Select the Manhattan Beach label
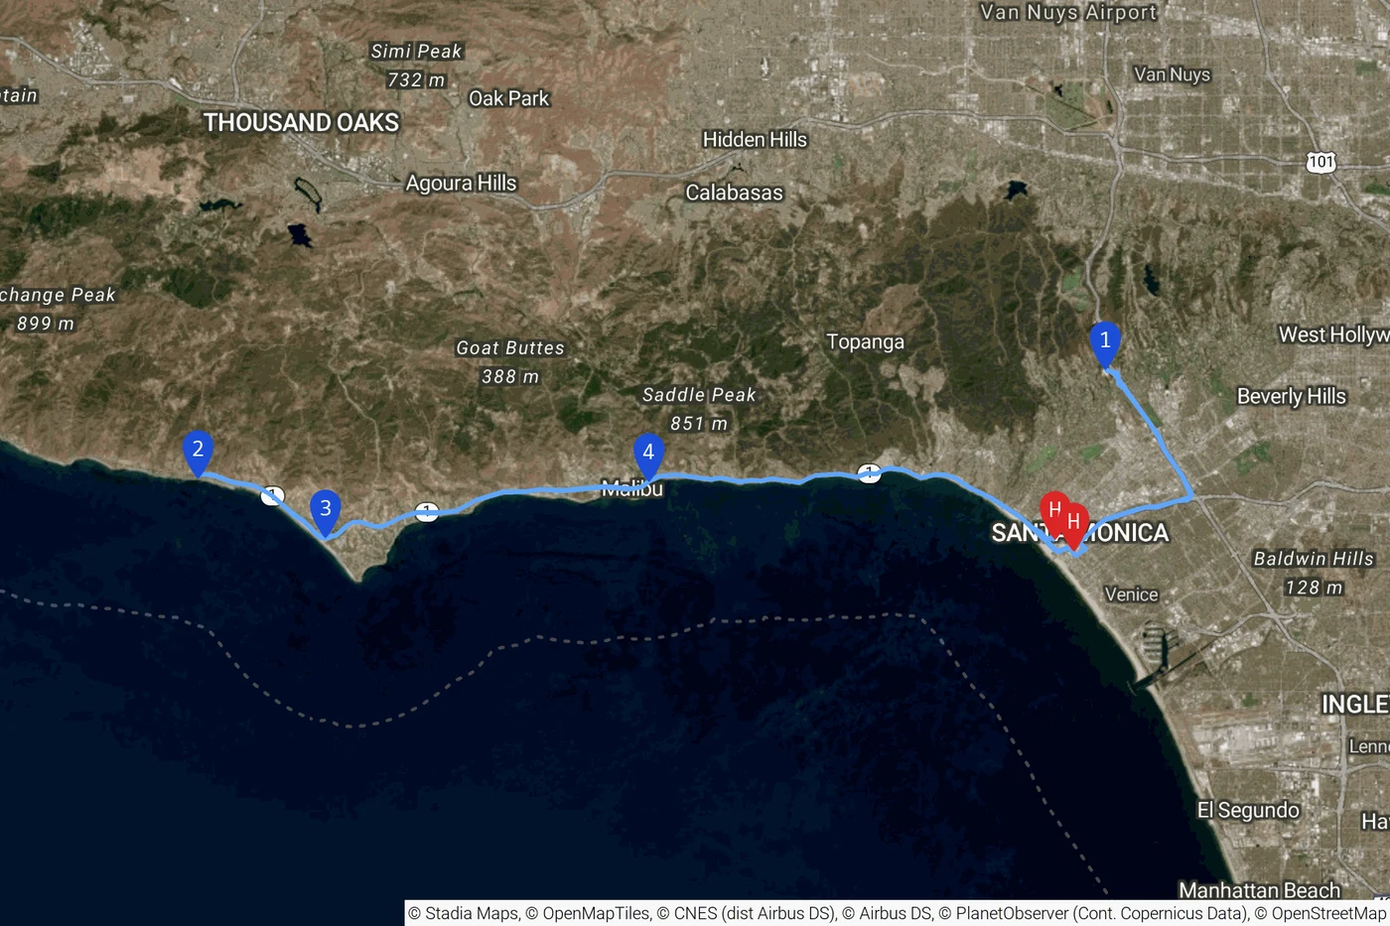This screenshot has width=1390, height=926. pos(1259,889)
